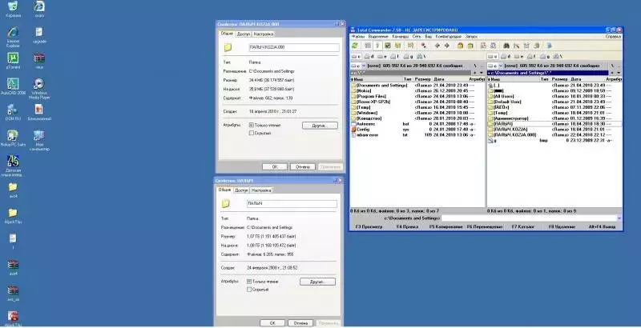The image size is (641, 328).
Task: Select the AutoCAD 2008 desktop icon
Action: tap(13, 86)
